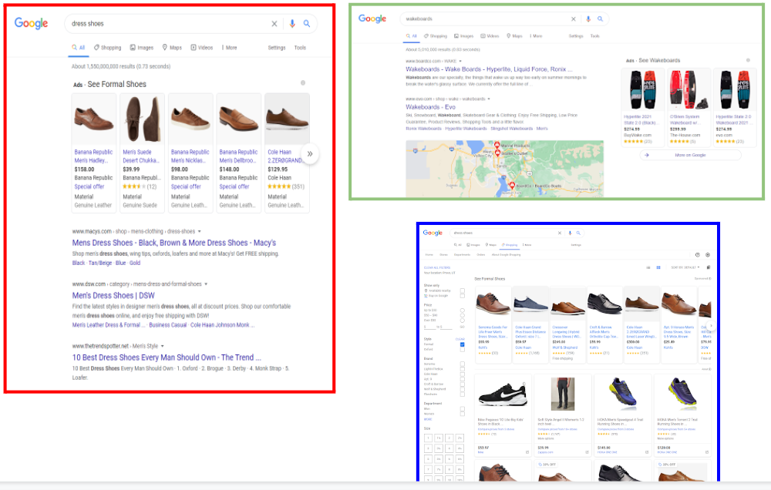Open Wakeboards - Evo result link
The image size is (771, 490).
[x=430, y=106]
